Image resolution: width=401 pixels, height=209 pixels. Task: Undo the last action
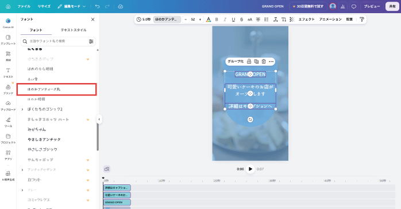click(98, 6)
